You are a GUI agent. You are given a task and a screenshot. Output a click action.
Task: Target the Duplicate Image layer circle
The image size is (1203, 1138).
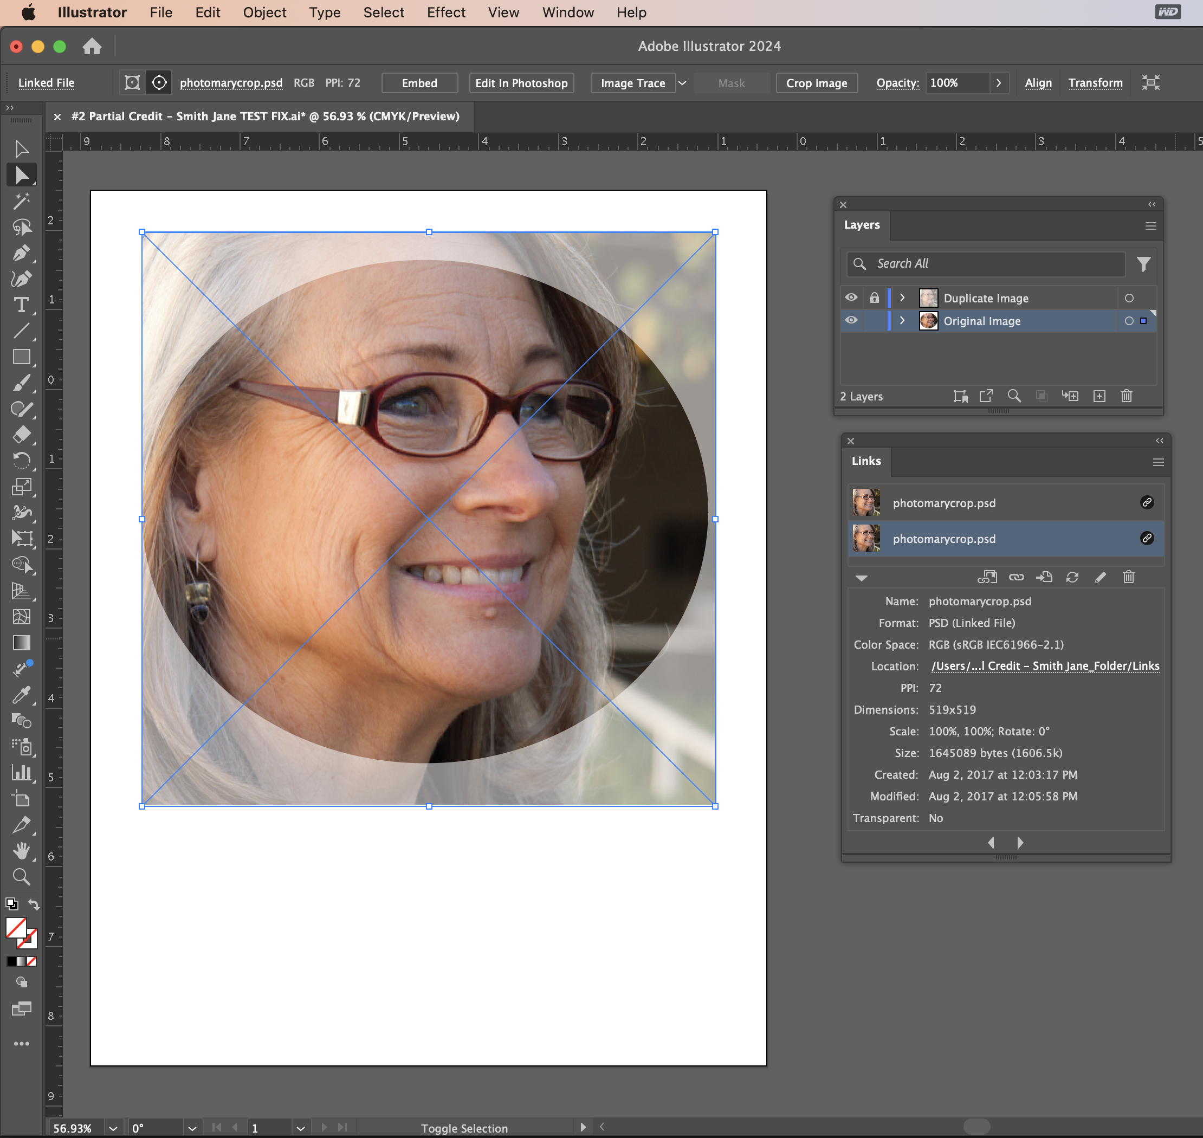[1129, 298]
